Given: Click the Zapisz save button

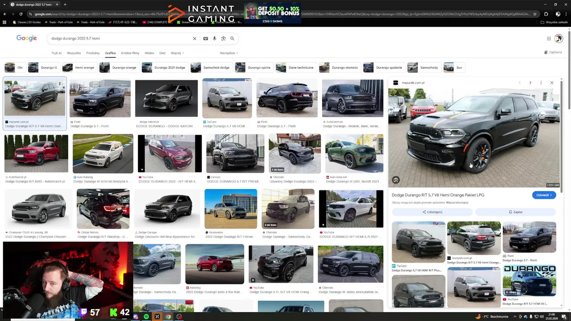Looking at the screenshot, I should 515,212.
